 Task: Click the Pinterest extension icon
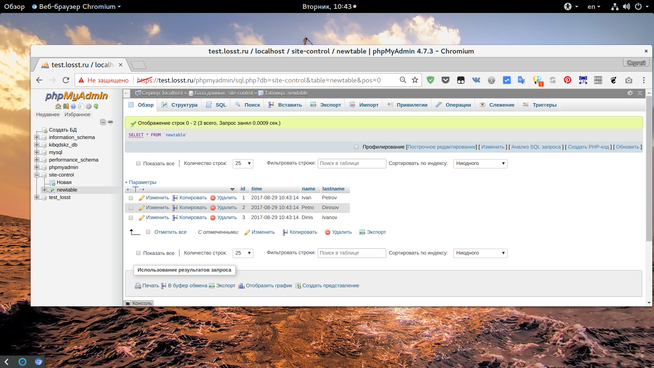pos(567,80)
